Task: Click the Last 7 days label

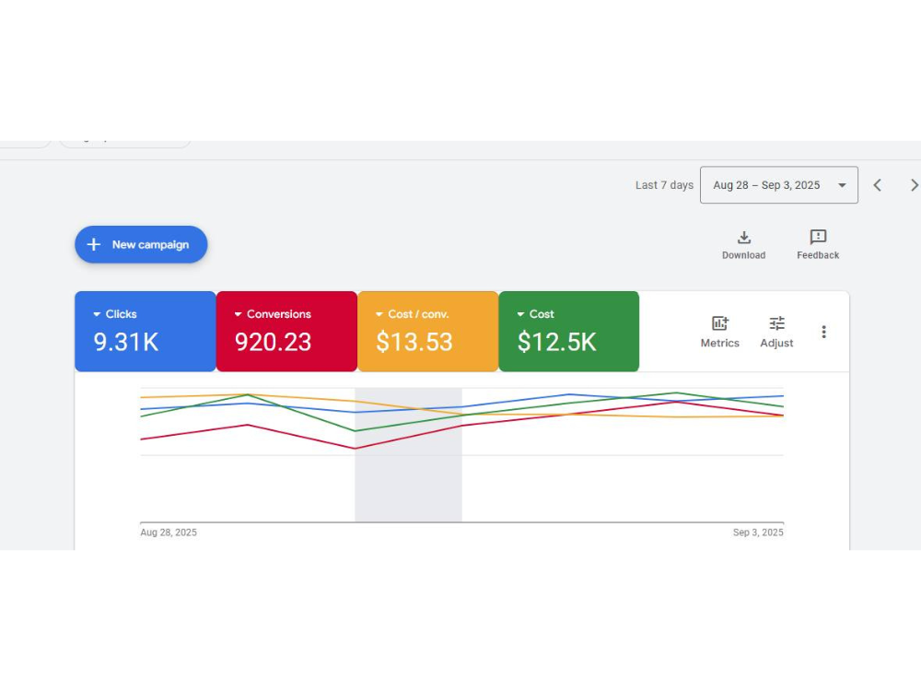Action: click(663, 184)
